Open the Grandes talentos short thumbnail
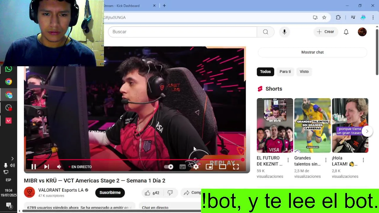Image resolution: width=379 pixels, height=213 pixels. (312, 125)
